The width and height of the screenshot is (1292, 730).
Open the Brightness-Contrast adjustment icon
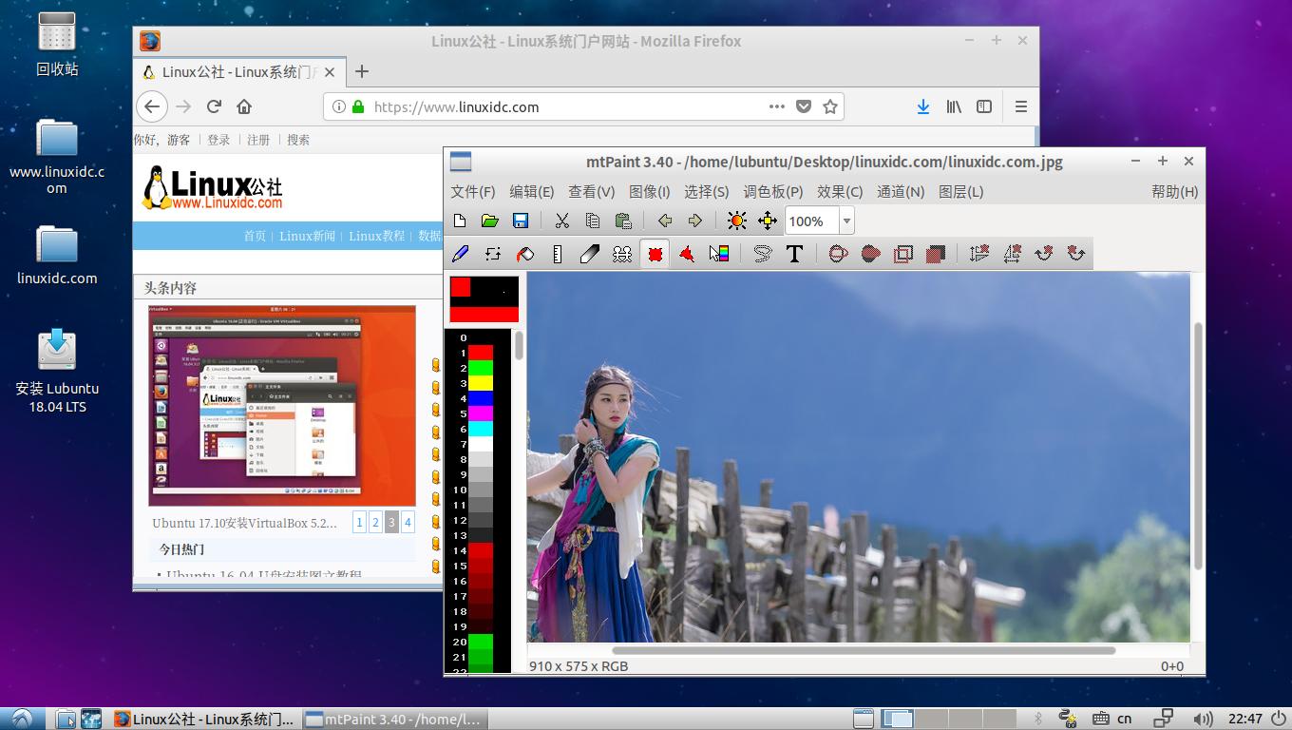click(736, 221)
